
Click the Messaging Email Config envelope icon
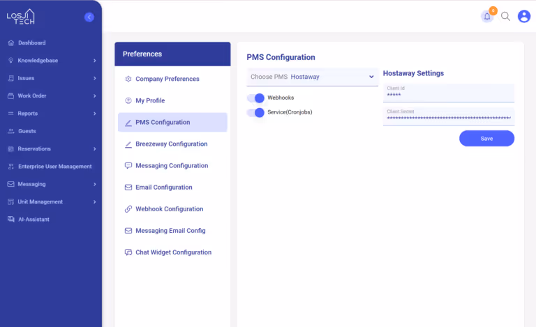pos(128,231)
